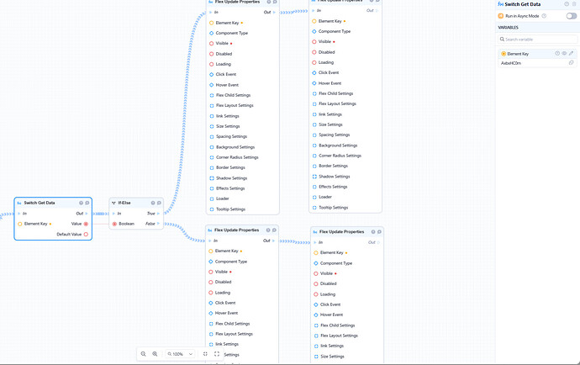This screenshot has height=365, width=580.
Task: Click the zoom out magnifier in bottom toolbar
Action: (143, 354)
